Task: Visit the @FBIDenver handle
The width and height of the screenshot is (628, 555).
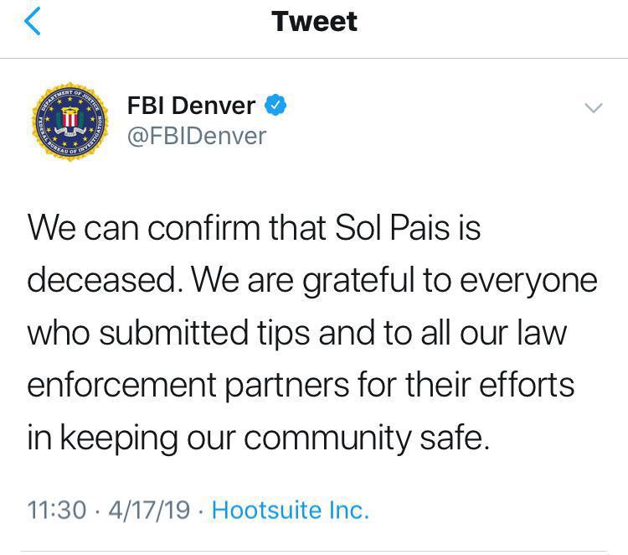Action: point(197,137)
